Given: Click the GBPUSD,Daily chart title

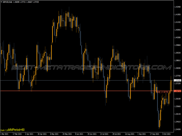Looking at the screenshot, I should pos(8,2).
